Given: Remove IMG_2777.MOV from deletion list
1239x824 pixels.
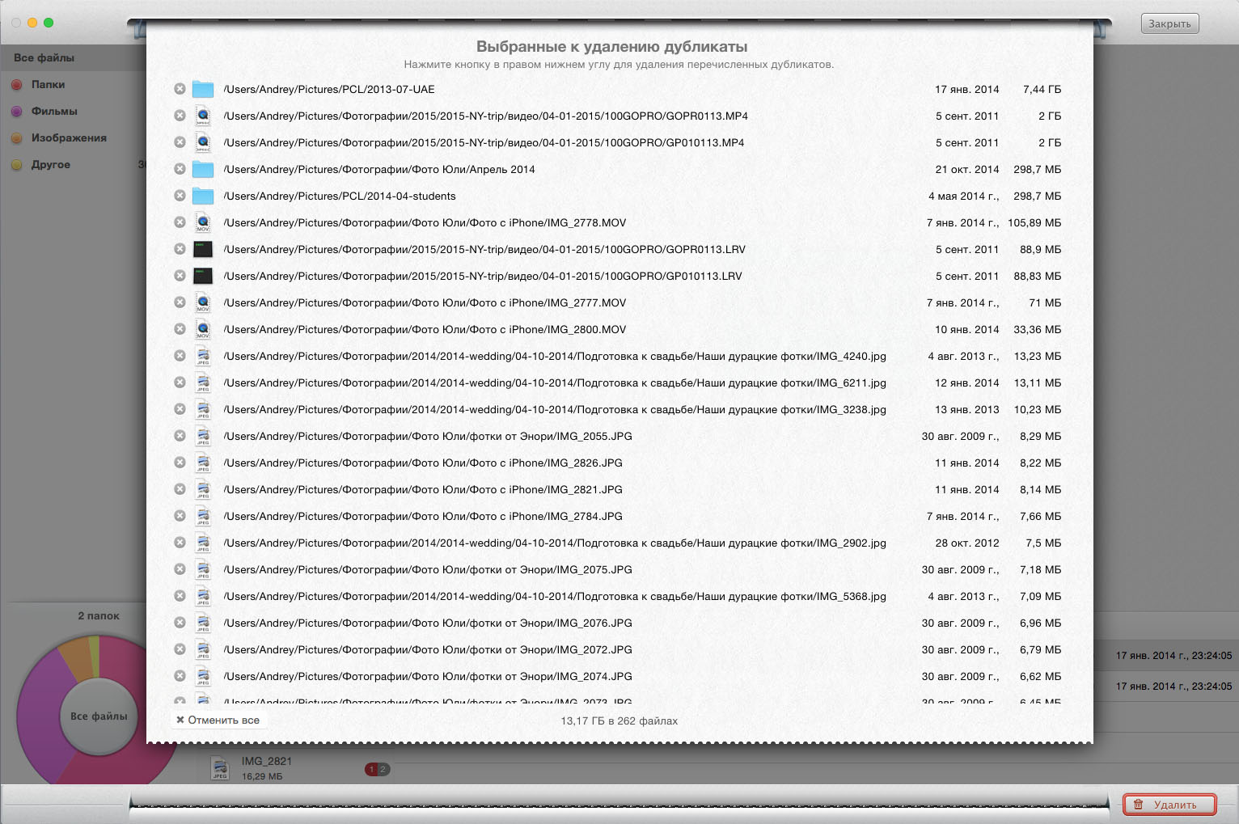Looking at the screenshot, I should point(180,302).
